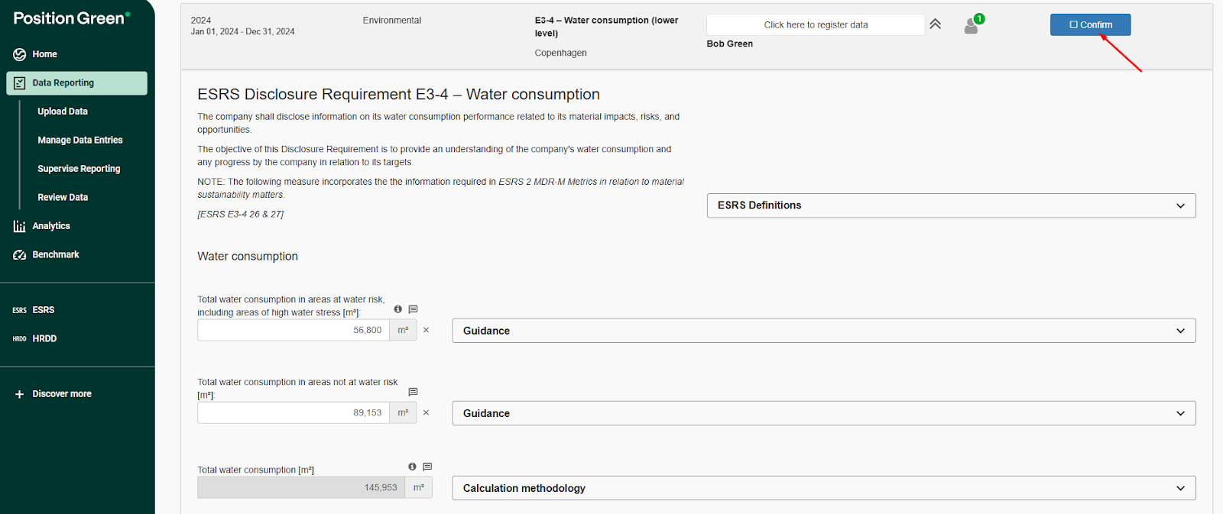Open the assigned user icon with badge 1
This screenshot has width=1223, height=514.
[x=973, y=24]
